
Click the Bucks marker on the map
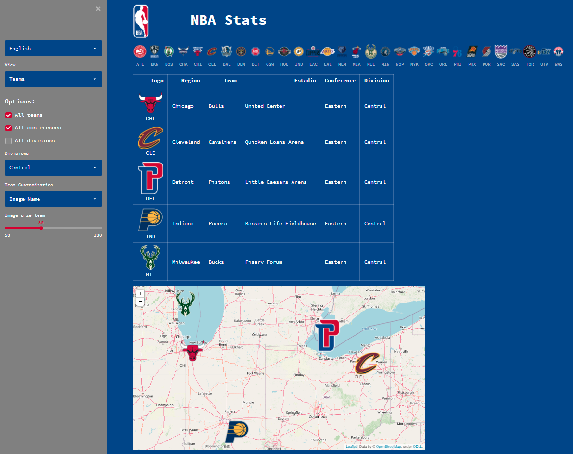pos(186,303)
